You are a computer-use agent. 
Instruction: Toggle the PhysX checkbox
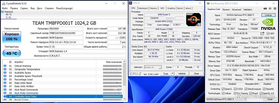click(x=251, y=93)
